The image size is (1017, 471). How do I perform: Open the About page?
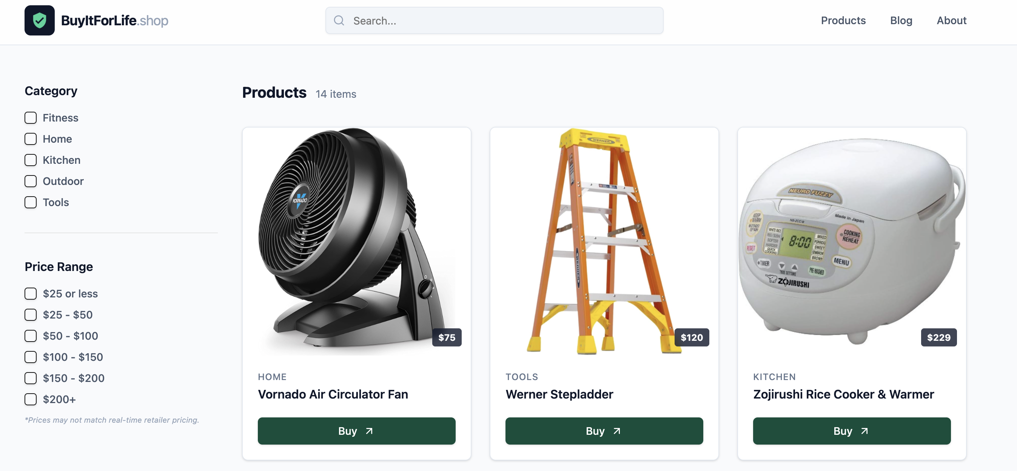tap(951, 20)
